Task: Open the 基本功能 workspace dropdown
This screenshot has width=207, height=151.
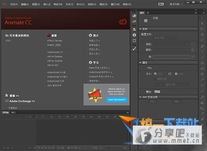Action: (x=176, y=4)
